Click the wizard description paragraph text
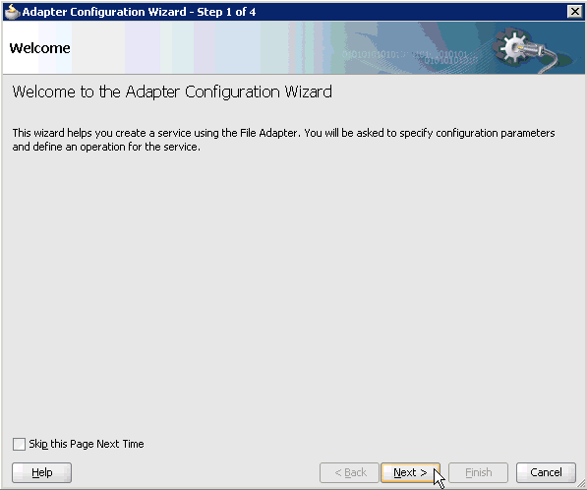 (x=283, y=140)
